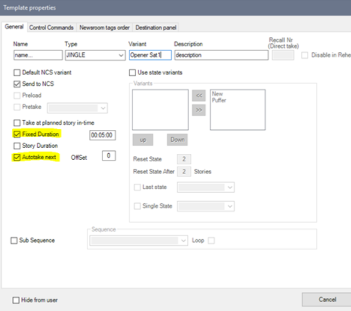Click the '>>' move-right variants button

coord(198,110)
